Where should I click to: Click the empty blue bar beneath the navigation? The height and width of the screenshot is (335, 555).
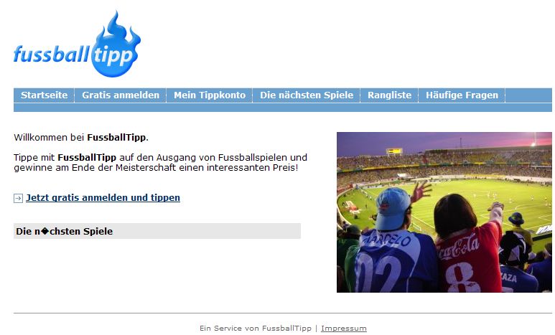point(283,108)
